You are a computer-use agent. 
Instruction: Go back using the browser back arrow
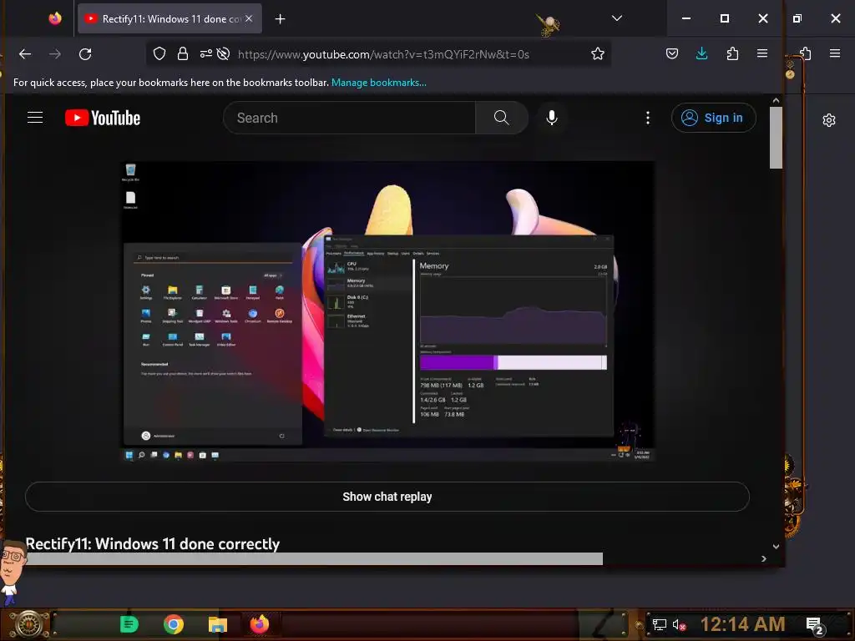click(x=25, y=54)
